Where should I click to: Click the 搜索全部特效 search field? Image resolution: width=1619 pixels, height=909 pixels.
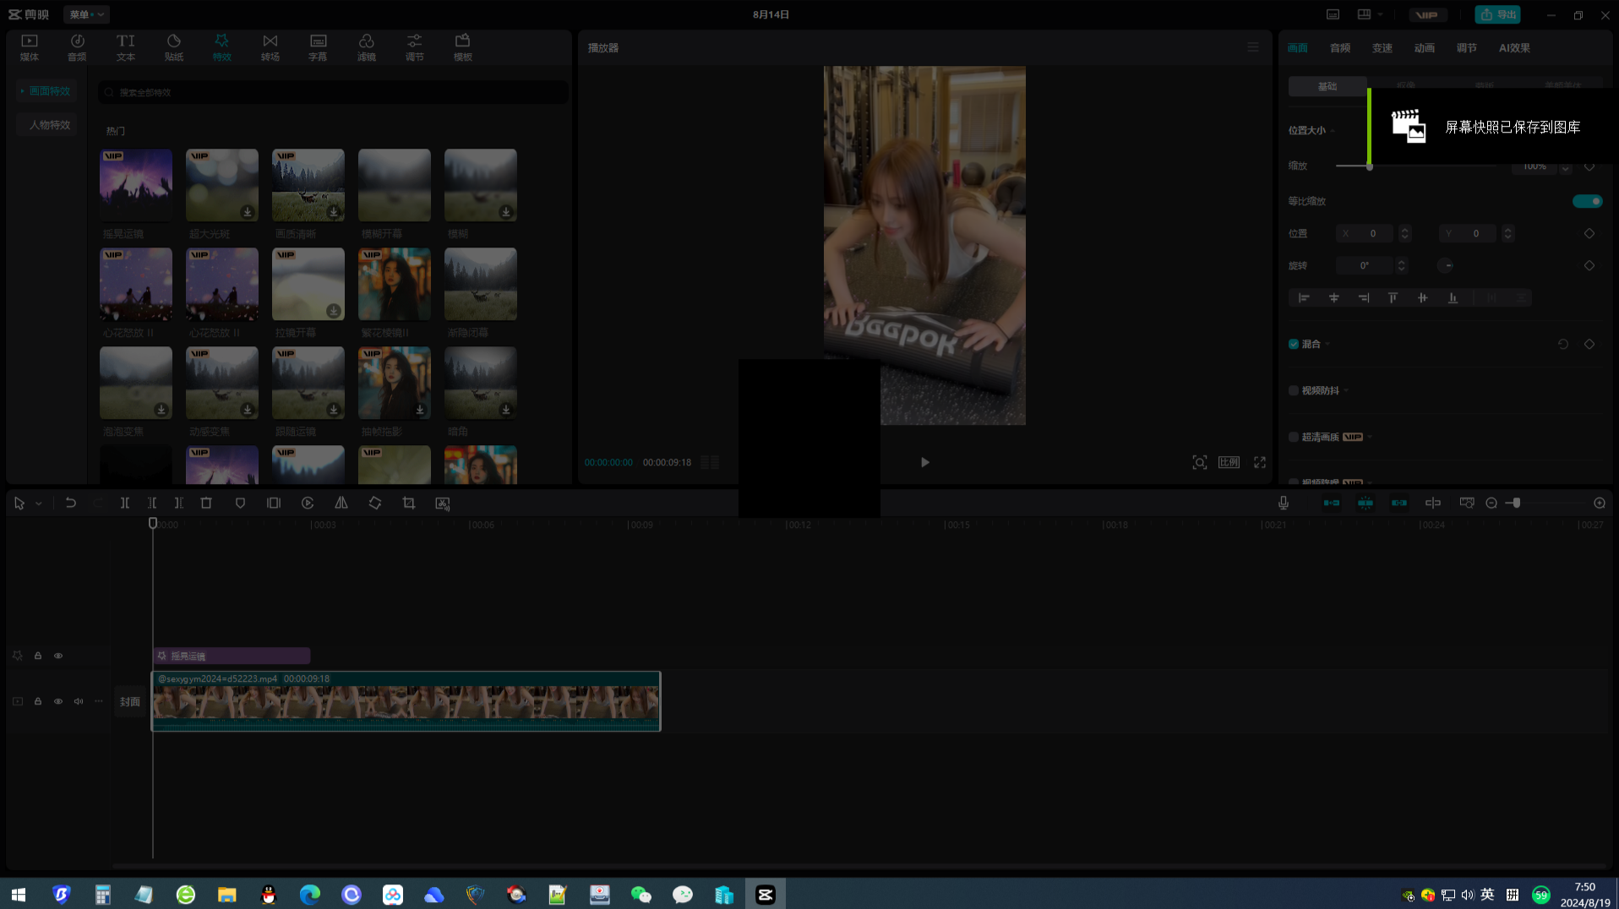coord(334,92)
